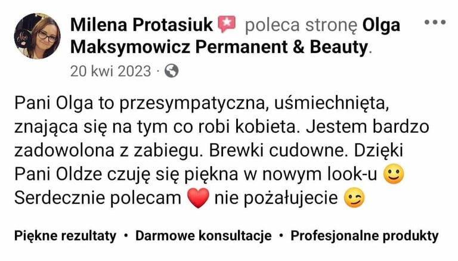Open the three-dot post options menu
This screenshot has width=458, height=261.
[x=435, y=22]
